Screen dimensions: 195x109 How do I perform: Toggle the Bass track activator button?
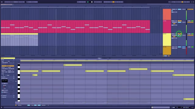click(x=180, y=21)
